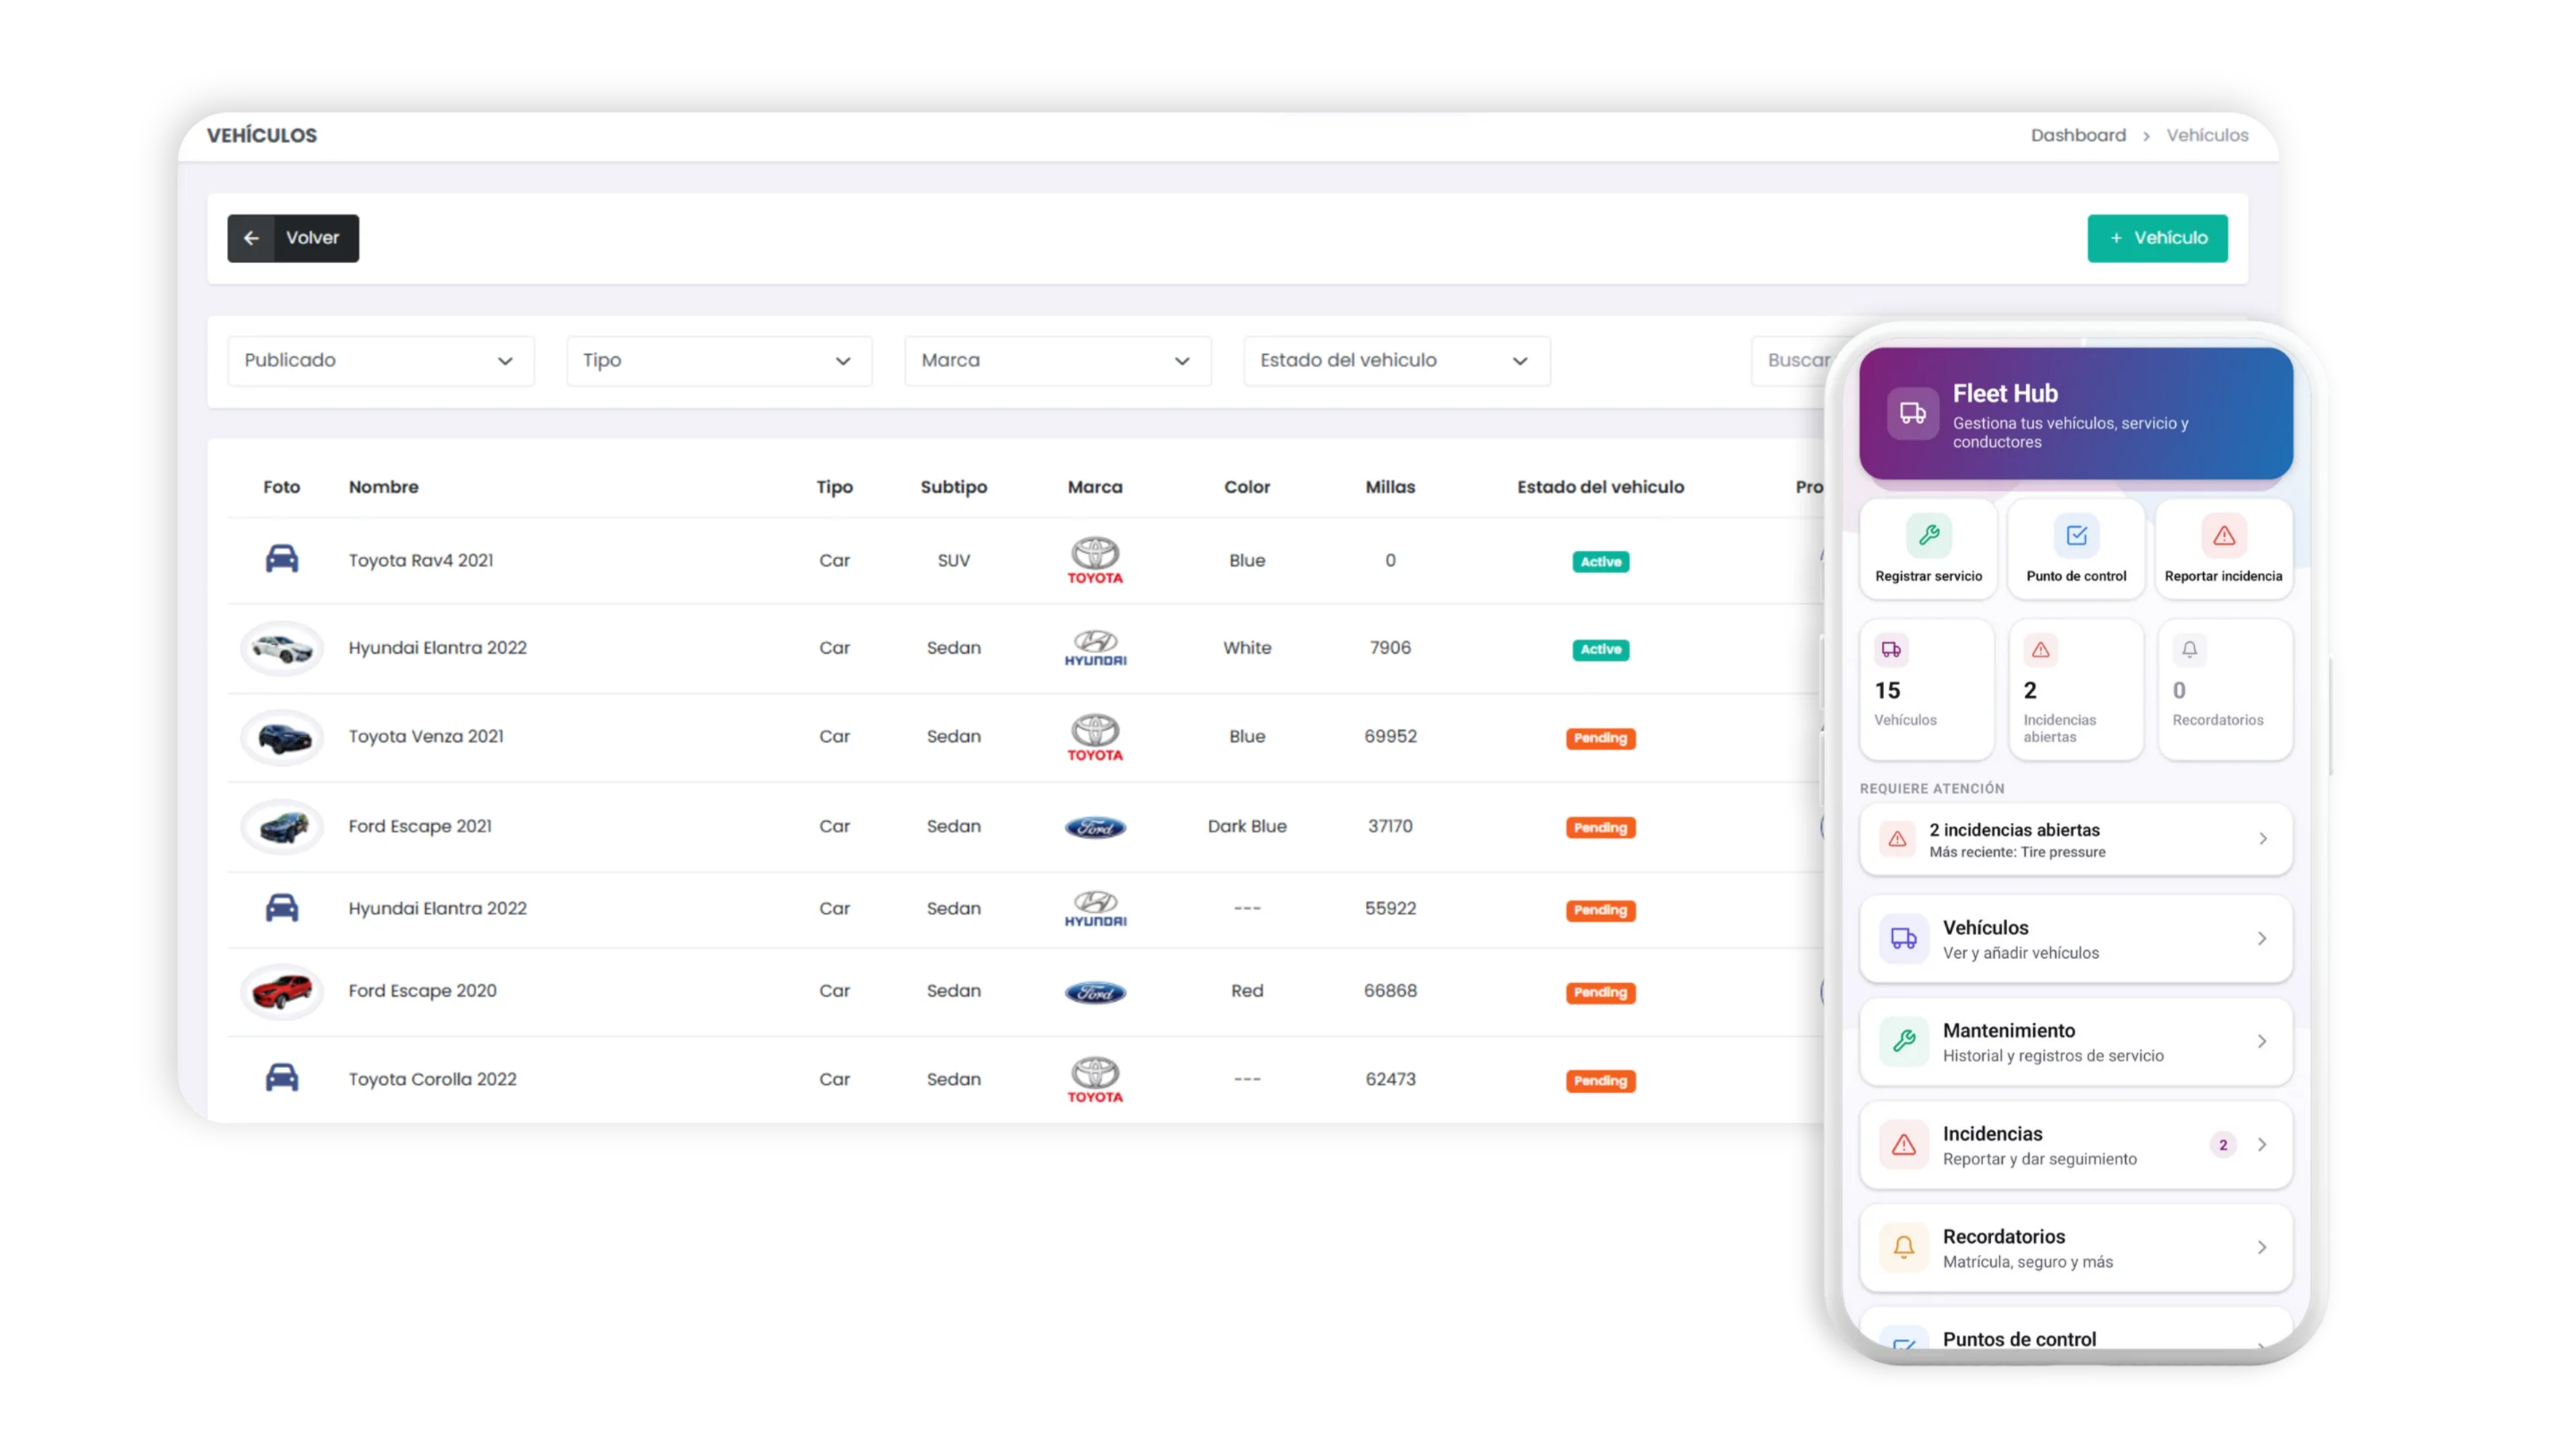Open the 15 Vehículos stat card
The width and height of the screenshot is (2576, 1449).
click(x=1927, y=689)
